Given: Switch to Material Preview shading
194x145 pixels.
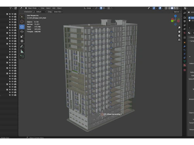Looking at the screenshot, I should pos(175,8).
